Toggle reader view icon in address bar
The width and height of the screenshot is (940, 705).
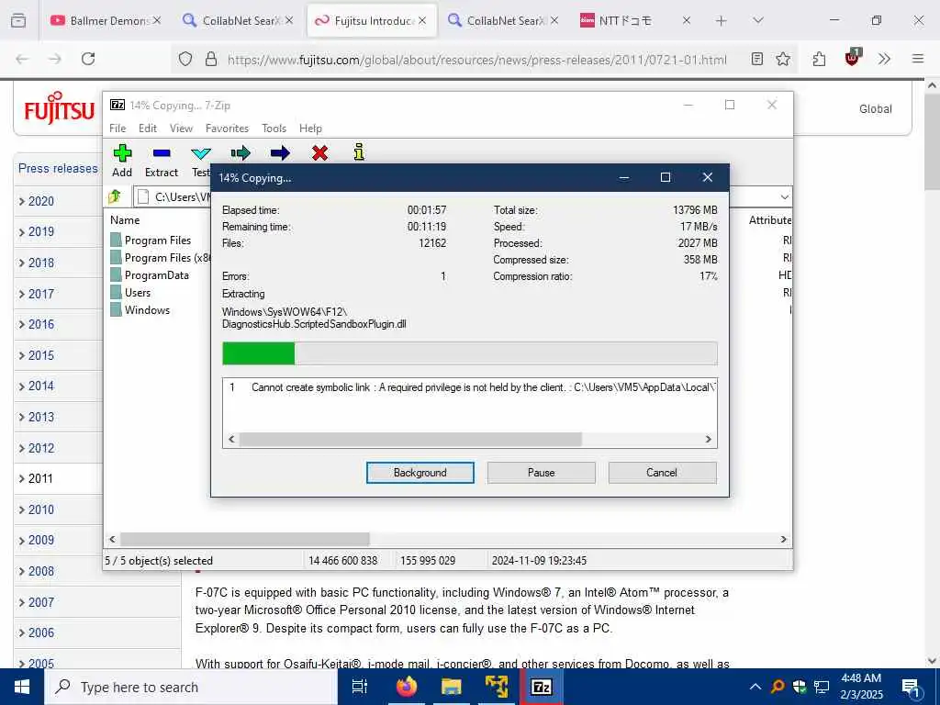[x=757, y=59]
